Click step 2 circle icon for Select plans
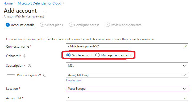Viewport: 195px width, 108px height. click(x=42, y=25)
